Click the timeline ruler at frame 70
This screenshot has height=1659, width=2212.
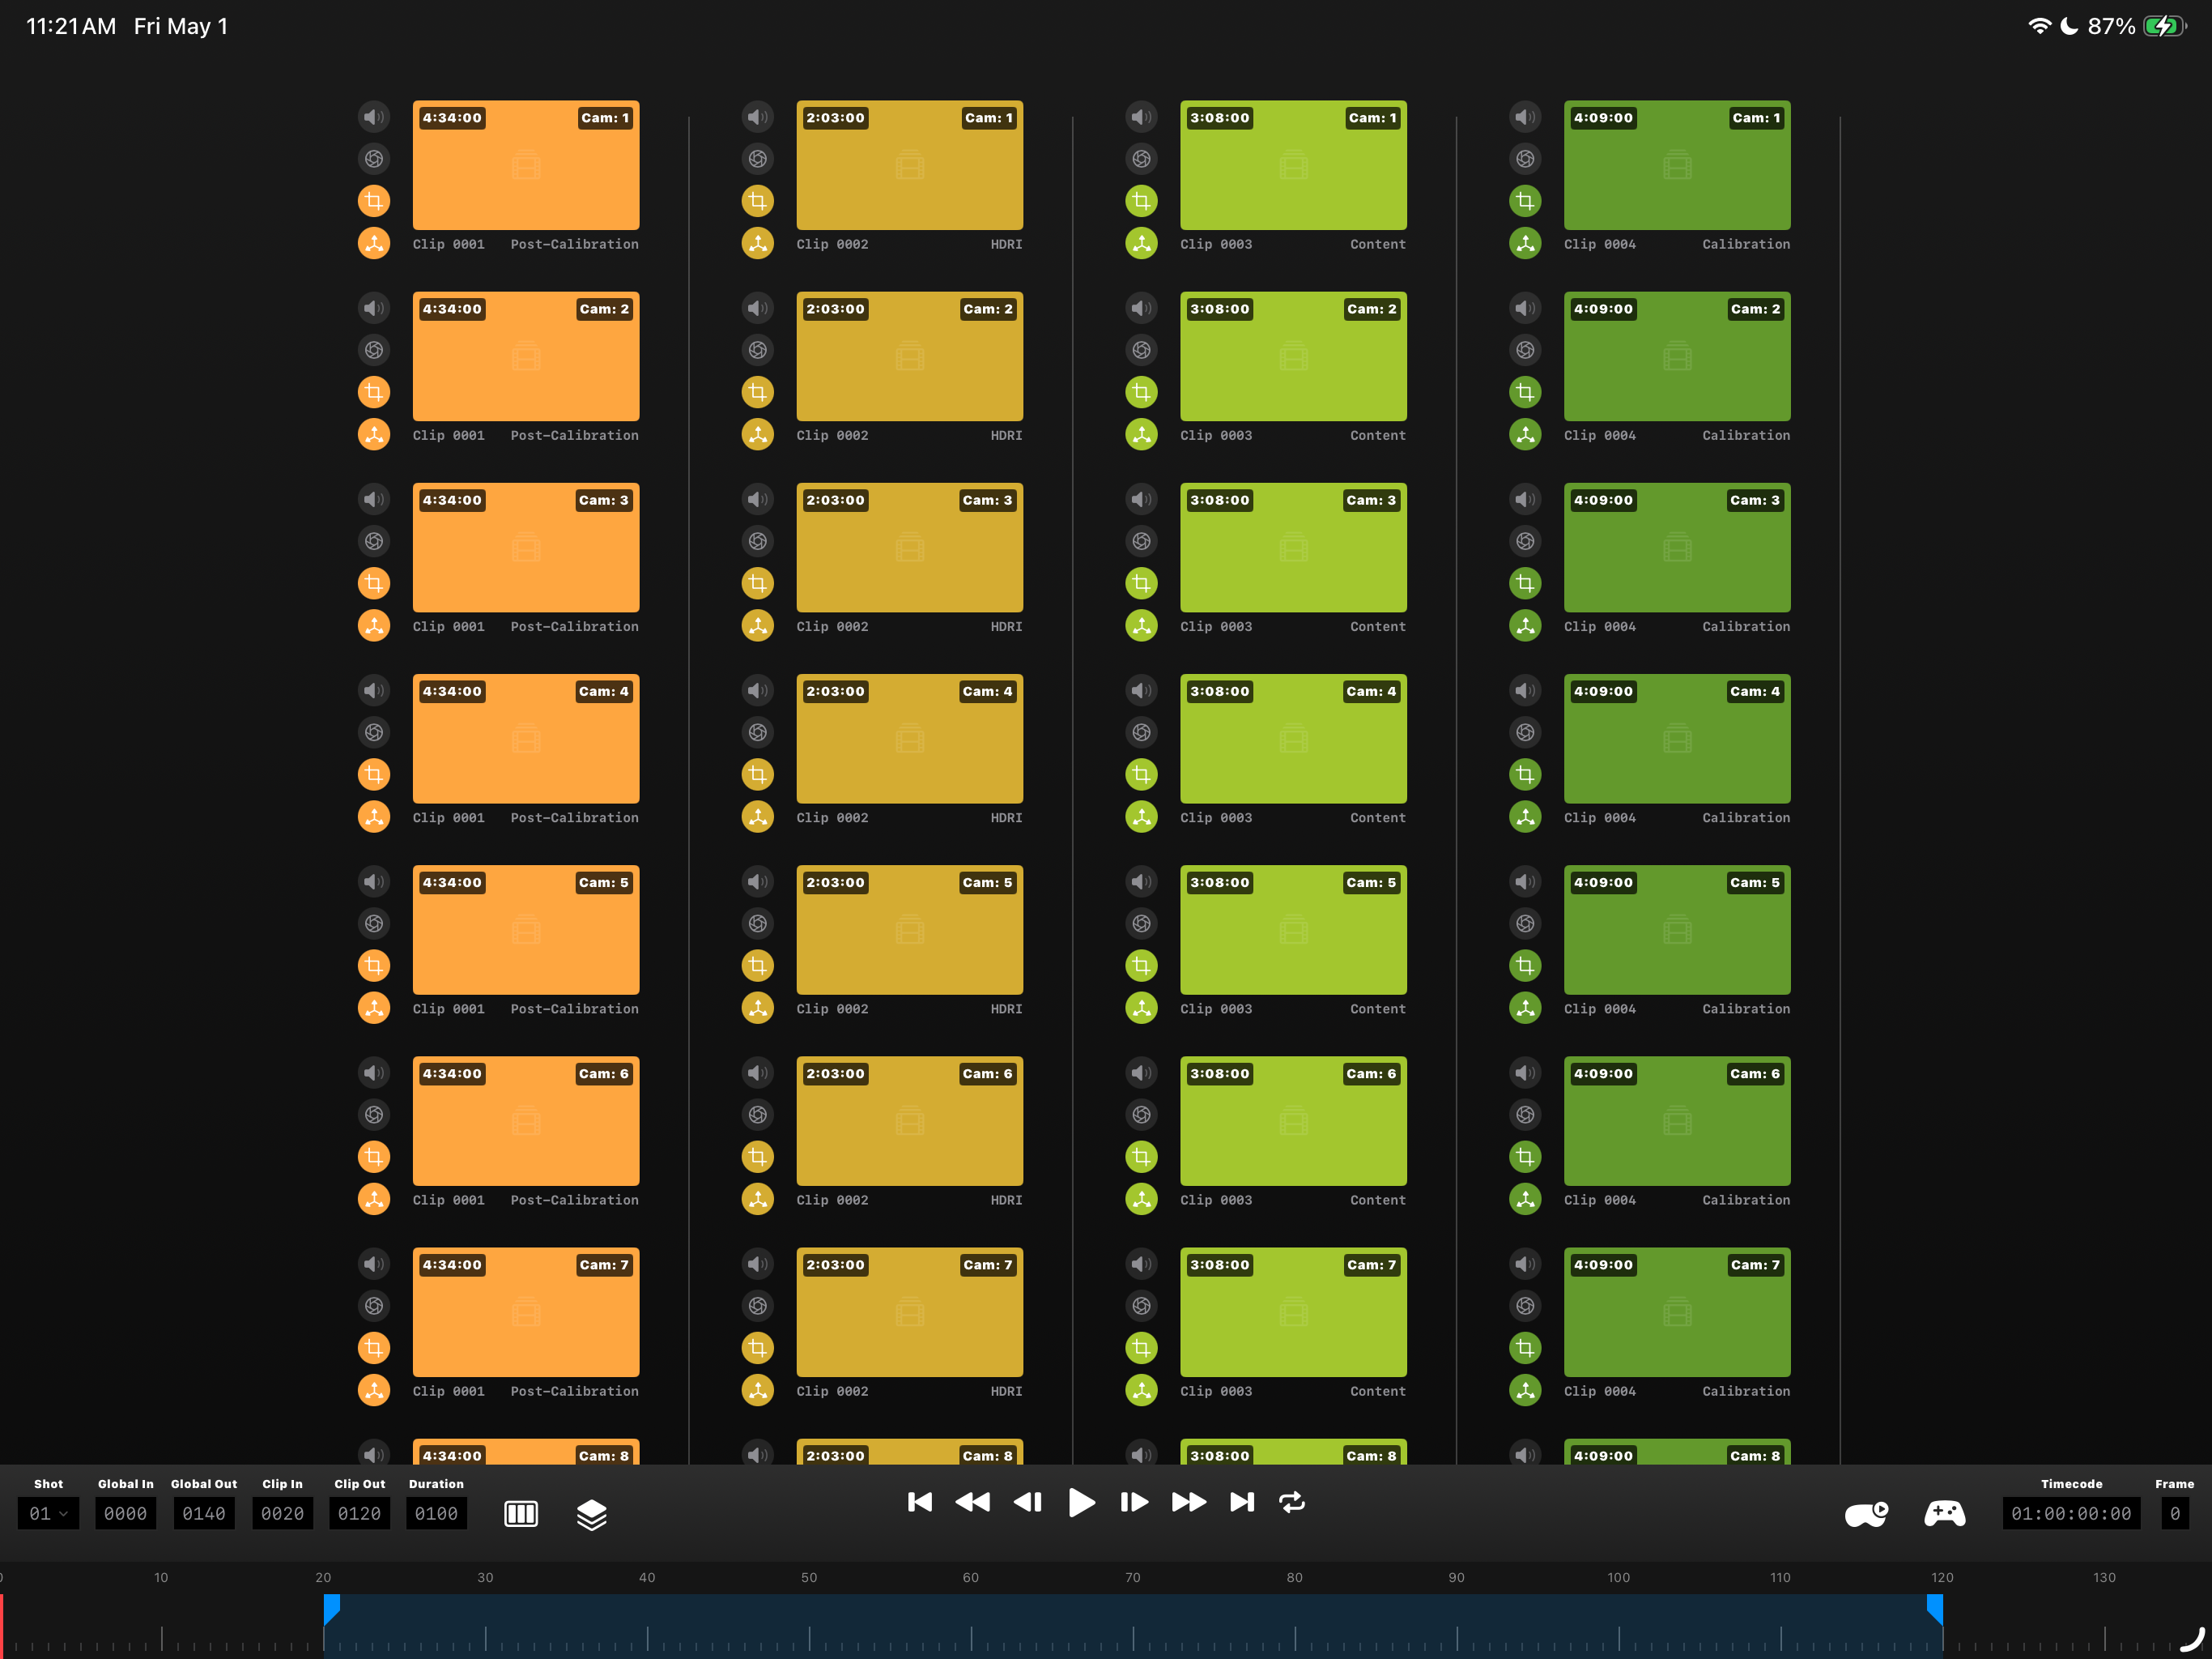1133,1578
